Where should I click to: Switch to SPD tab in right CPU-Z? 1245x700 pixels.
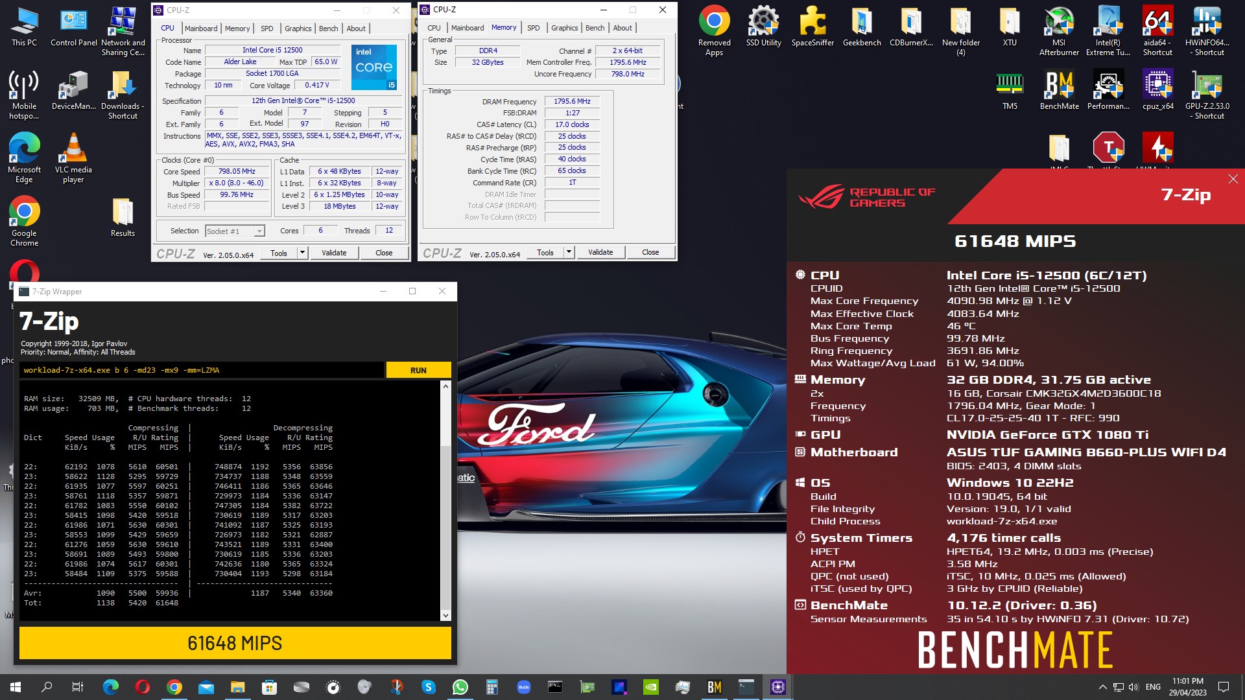[534, 28]
